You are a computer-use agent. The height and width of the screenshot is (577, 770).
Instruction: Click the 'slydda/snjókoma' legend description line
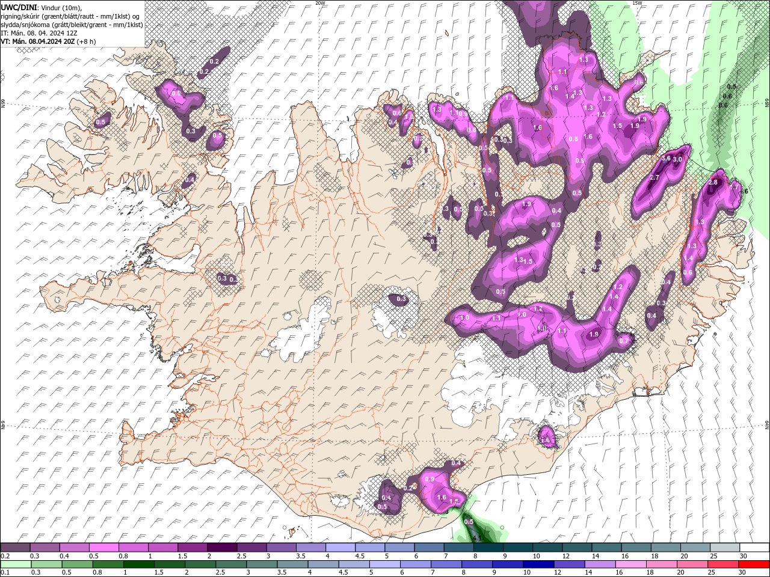coord(72,25)
